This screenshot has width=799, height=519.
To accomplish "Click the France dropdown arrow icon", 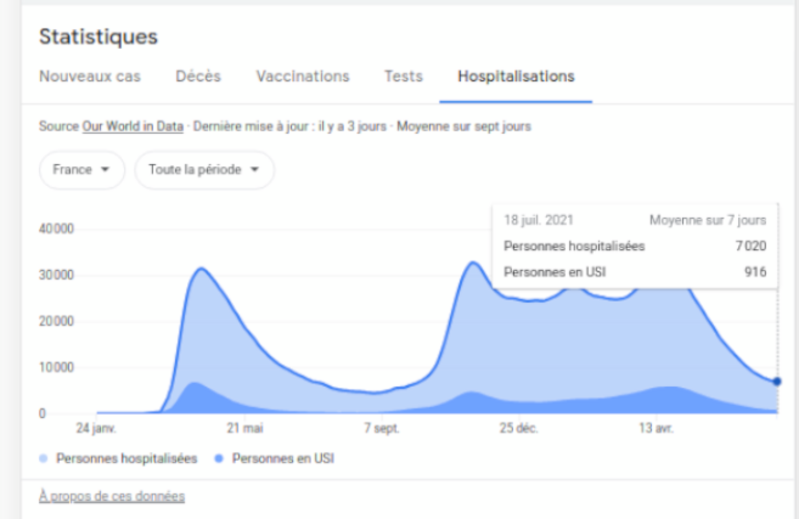I will (105, 169).
